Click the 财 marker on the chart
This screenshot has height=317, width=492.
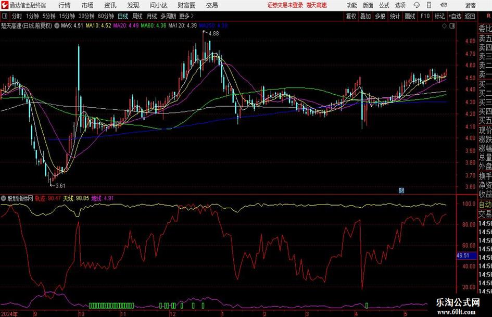401,190
